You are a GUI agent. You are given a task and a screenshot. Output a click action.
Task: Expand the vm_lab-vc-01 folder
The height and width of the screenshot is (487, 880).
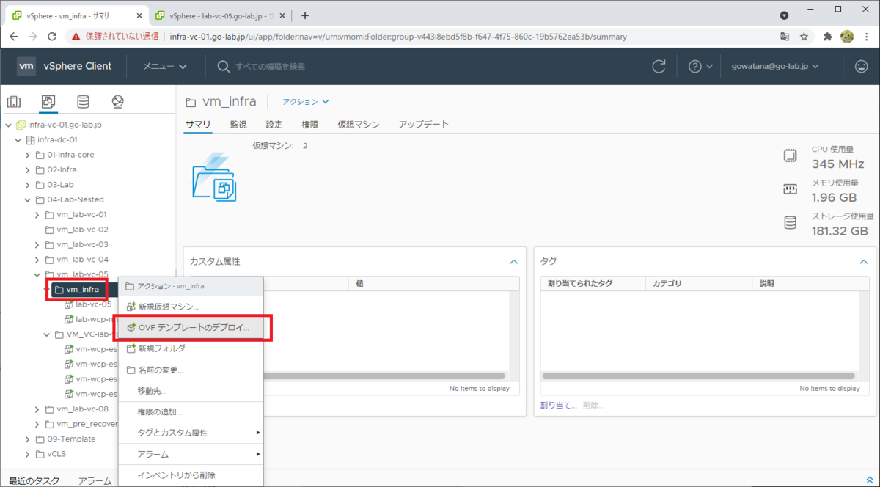(x=37, y=215)
